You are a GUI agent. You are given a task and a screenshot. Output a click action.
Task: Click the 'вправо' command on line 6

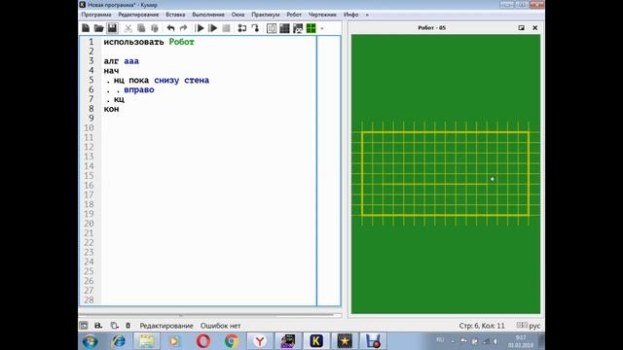pyautogui.click(x=139, y=89)
